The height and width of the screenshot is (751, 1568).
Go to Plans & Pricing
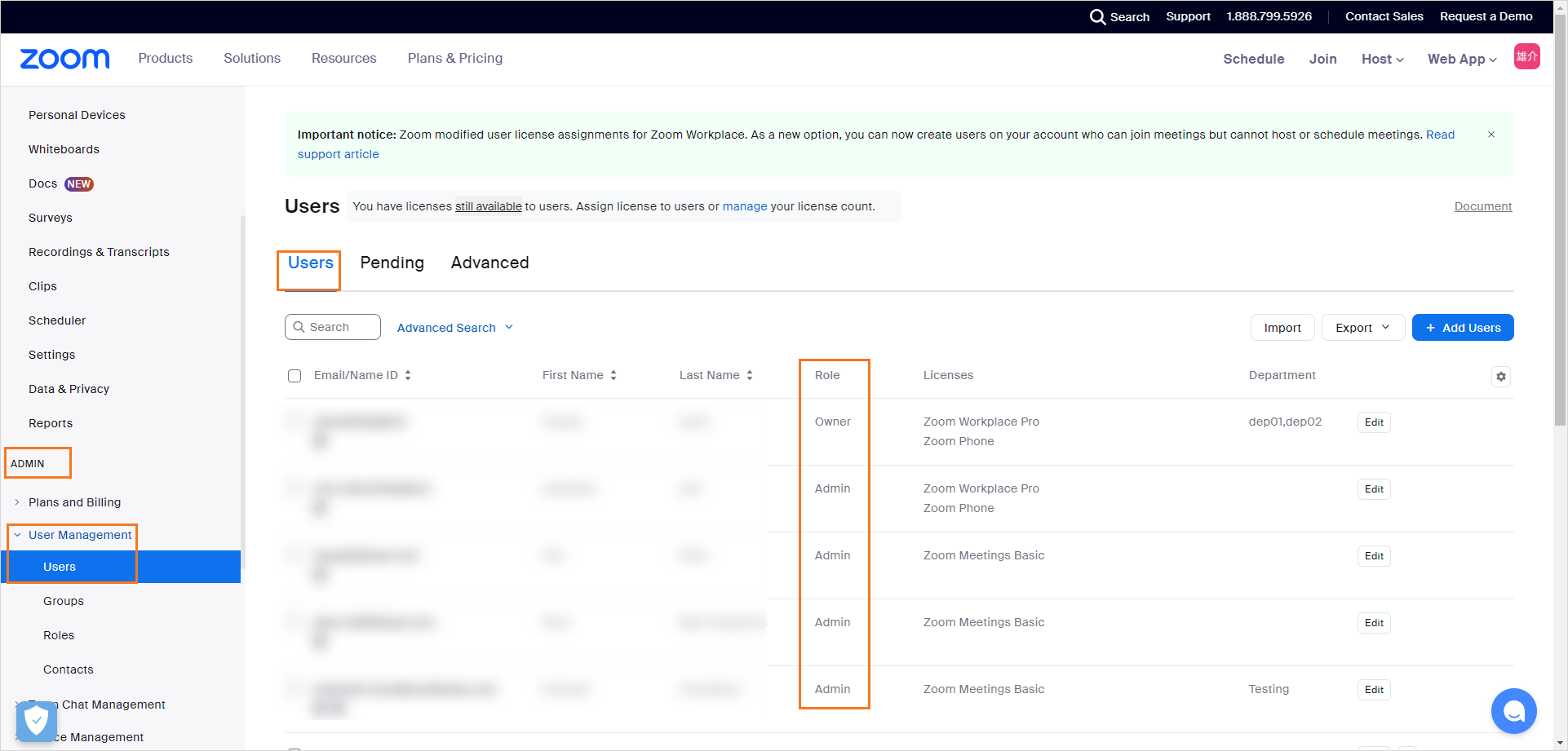[455, 59]
